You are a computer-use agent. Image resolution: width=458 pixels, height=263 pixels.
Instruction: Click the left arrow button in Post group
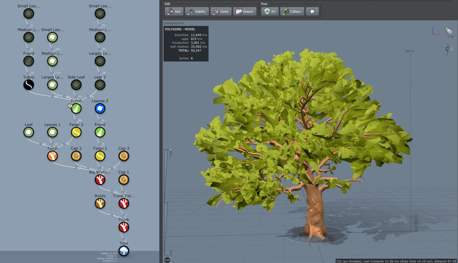pos(312,11)
